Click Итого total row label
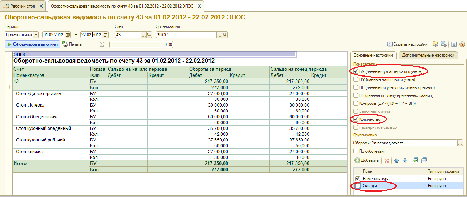This screenshot has width=467, height=197. click(x=20, y=164)
